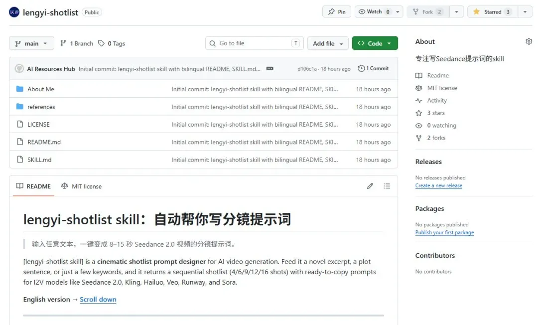Open the README outline list icon
Screen dimensions: 538x325
387,186
